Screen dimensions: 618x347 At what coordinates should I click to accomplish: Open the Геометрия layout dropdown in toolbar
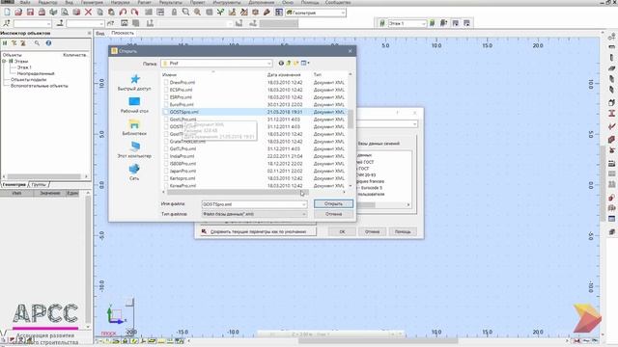pos(316,13)
